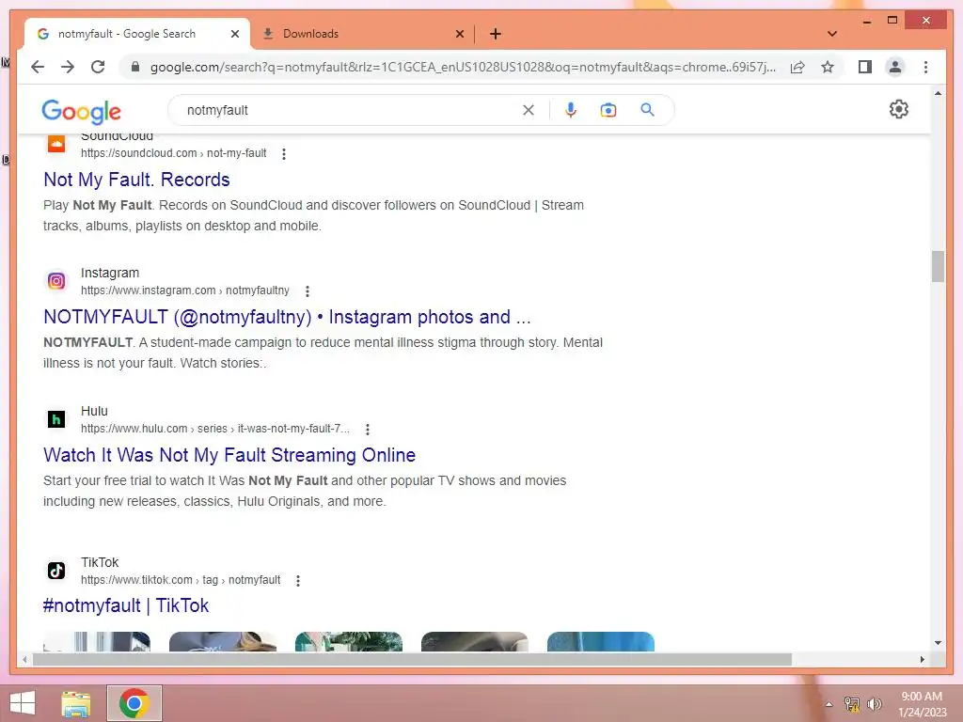Open the fourth TikTok video thumbnail
The image size is (963, 722).
[x=474, y=641]
